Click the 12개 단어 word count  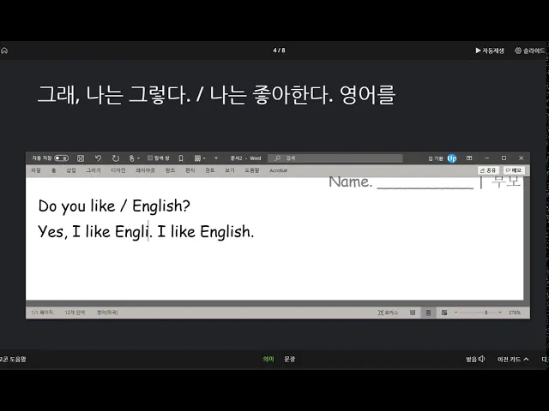(x=75, y=313)
